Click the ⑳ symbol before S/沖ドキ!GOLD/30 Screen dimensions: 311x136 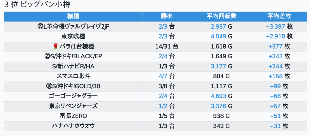pos(49,86)
